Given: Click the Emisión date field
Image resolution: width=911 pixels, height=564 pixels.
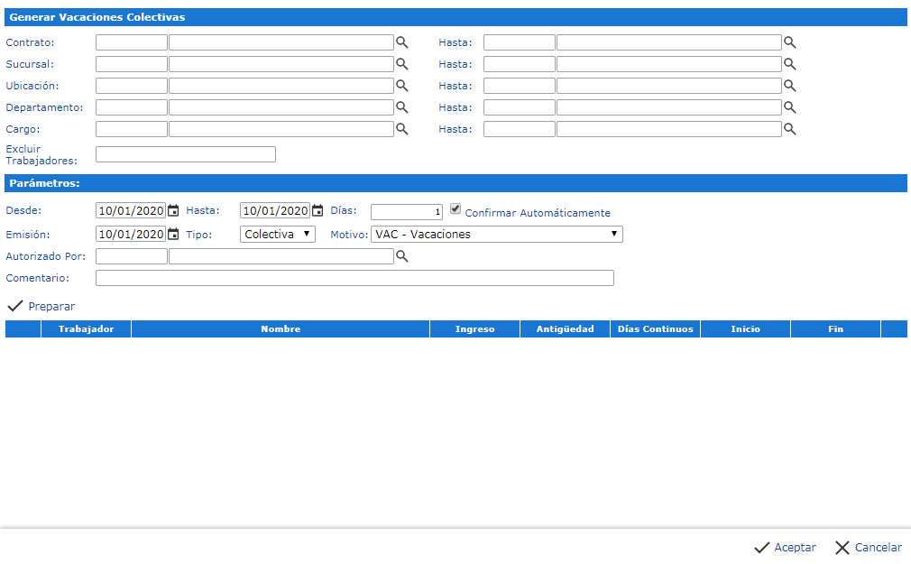Looking at the screenshot, I should pos(131,235).
